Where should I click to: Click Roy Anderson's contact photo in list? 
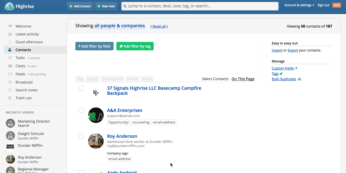[x=96, y=141]
